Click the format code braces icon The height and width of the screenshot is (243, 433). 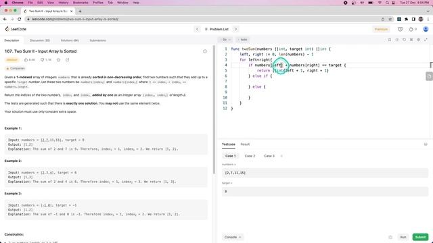click(x=397, y=40)
